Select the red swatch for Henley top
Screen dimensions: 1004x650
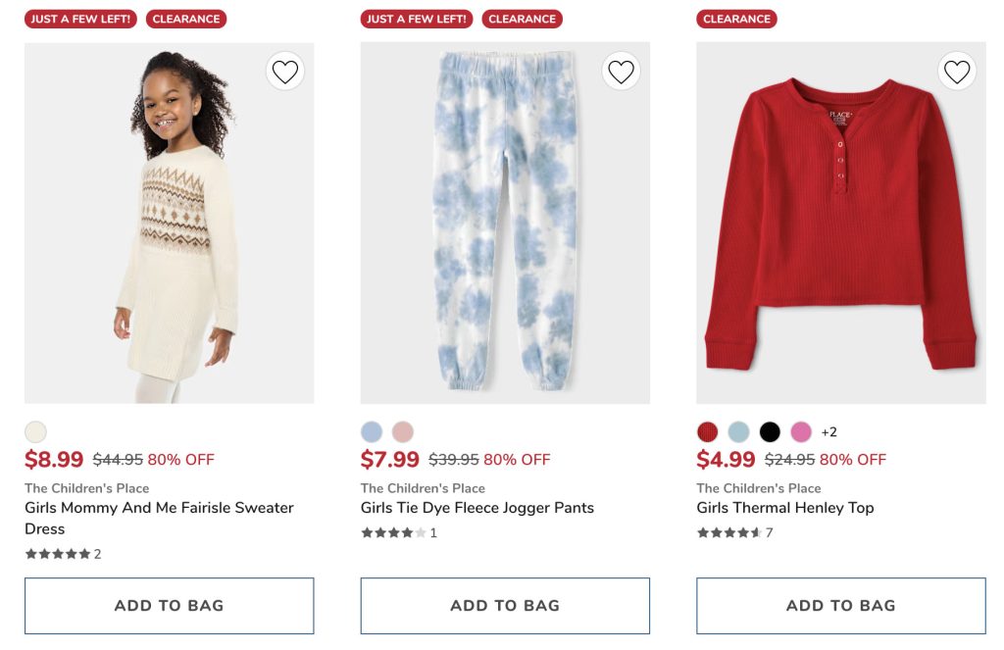coord(708,432)
